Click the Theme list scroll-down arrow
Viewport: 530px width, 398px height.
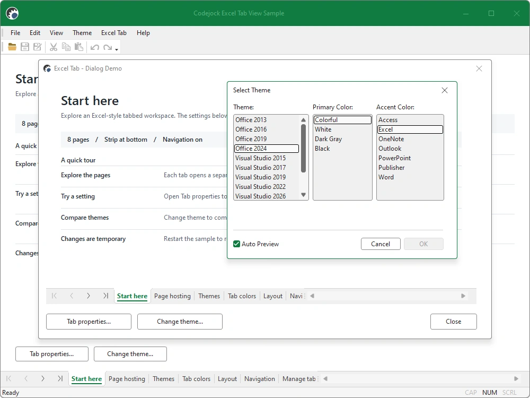pos(303,195)
